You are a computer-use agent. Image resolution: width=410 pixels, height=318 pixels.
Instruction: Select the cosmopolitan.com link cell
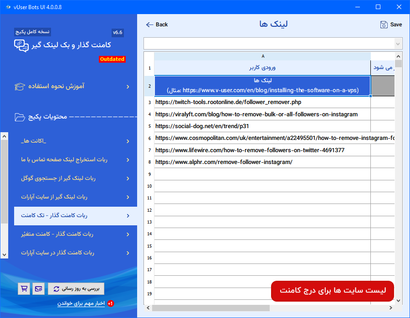pos(275,138)
